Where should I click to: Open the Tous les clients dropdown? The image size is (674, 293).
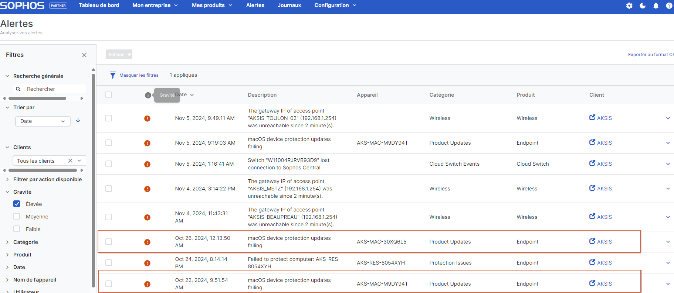(50, 161)
